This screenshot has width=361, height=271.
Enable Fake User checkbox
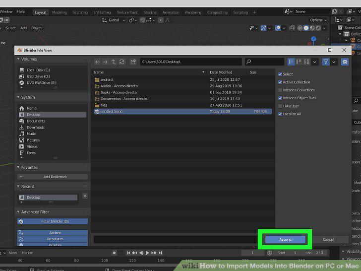[x=280, y=106]
